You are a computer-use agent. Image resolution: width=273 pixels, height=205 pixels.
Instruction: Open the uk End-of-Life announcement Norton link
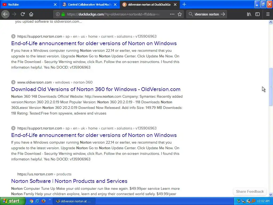(x=94, y=135)
